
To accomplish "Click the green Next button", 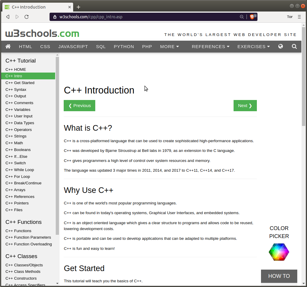I will pos(245,106).
